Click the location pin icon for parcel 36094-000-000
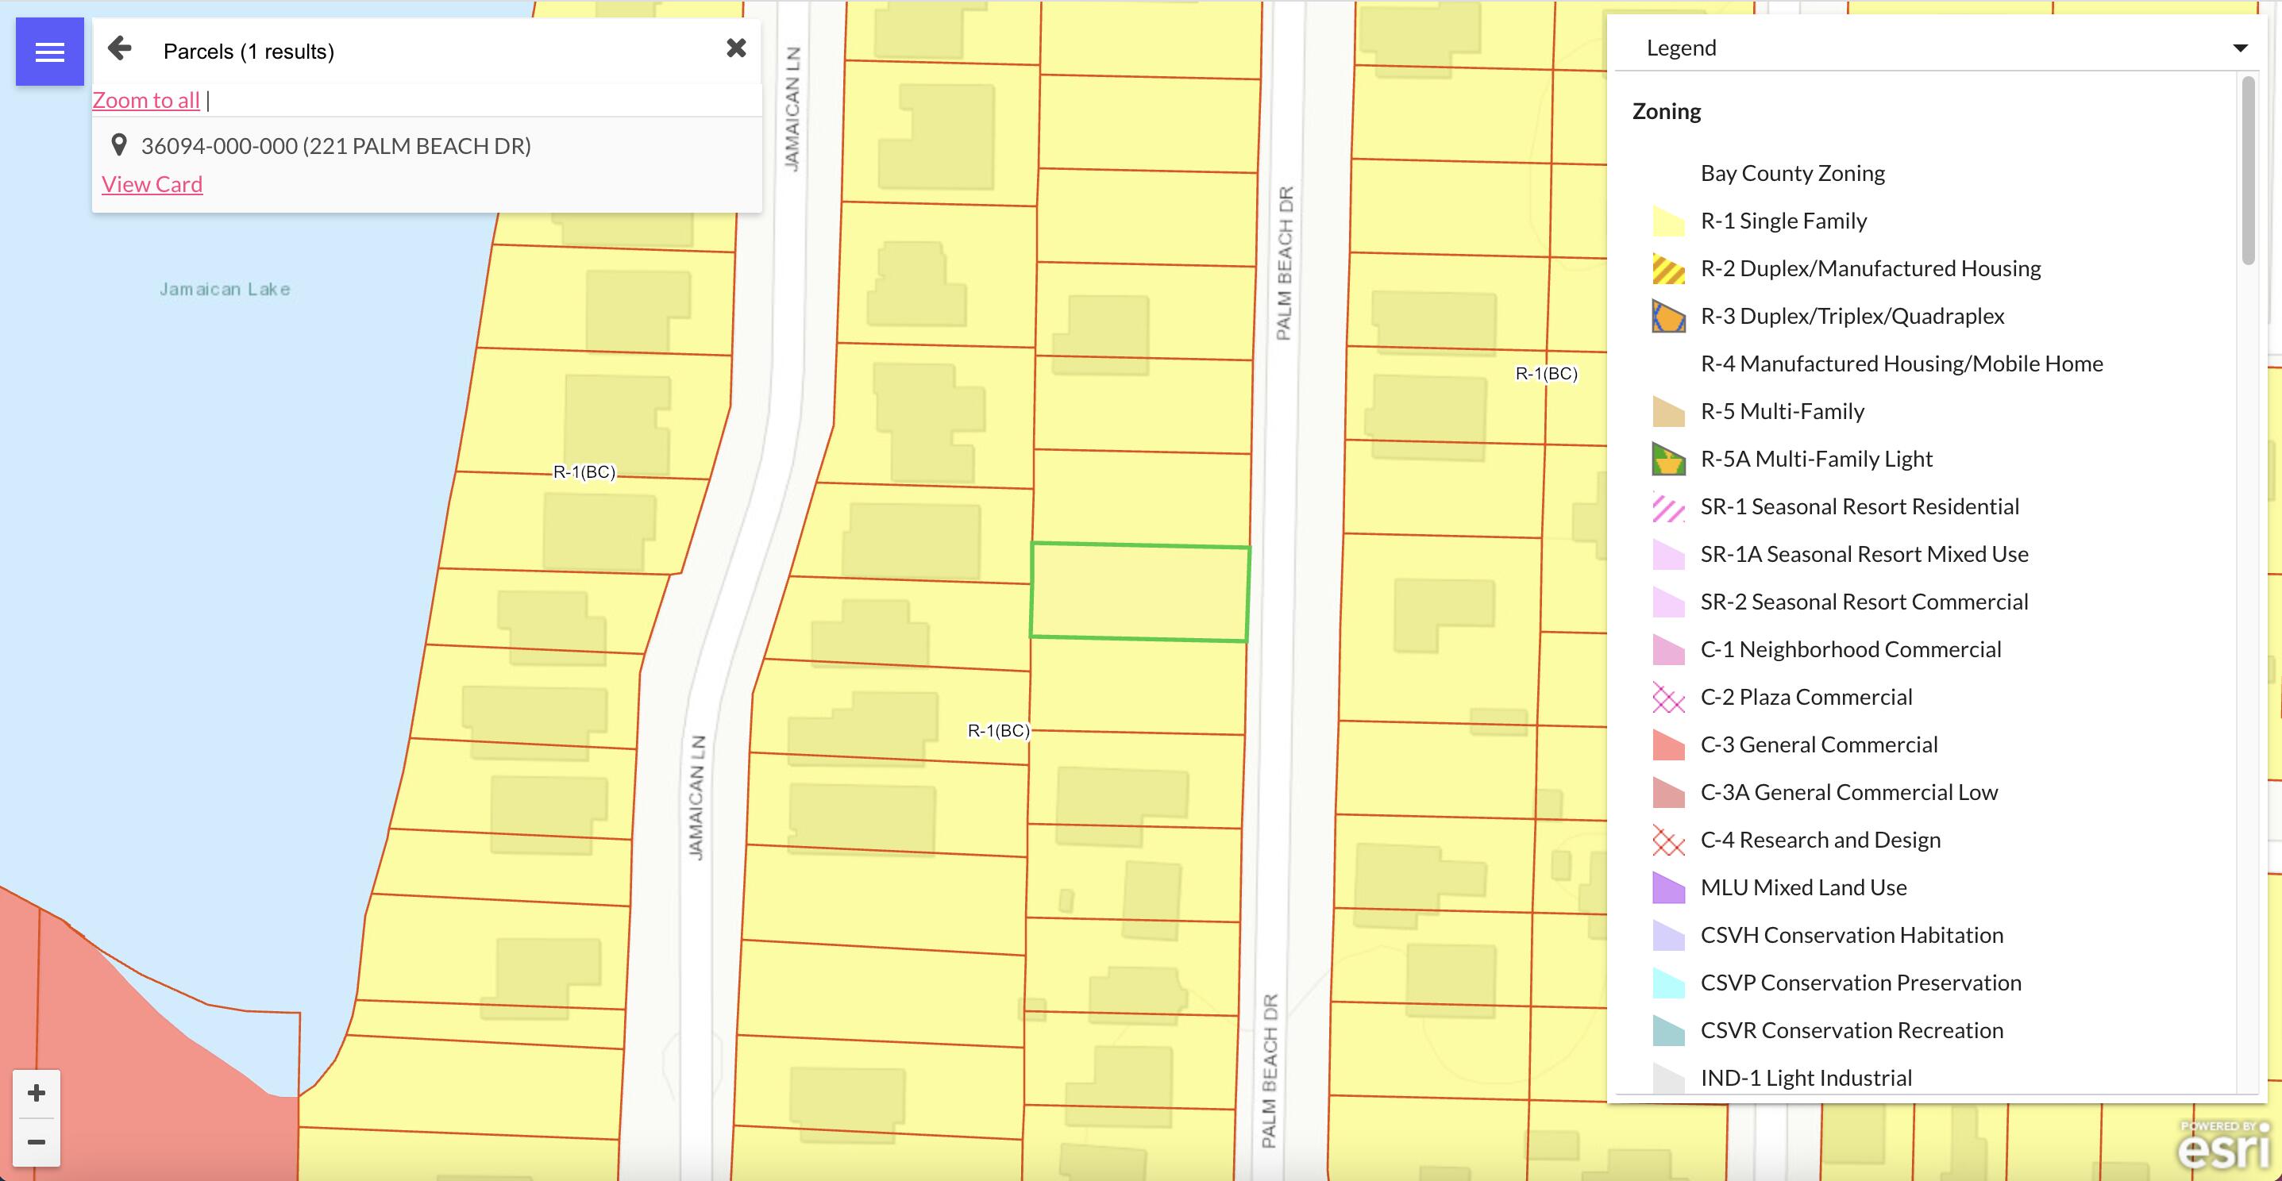Screen dimensions: 2282x1181 tap(119, 144)
